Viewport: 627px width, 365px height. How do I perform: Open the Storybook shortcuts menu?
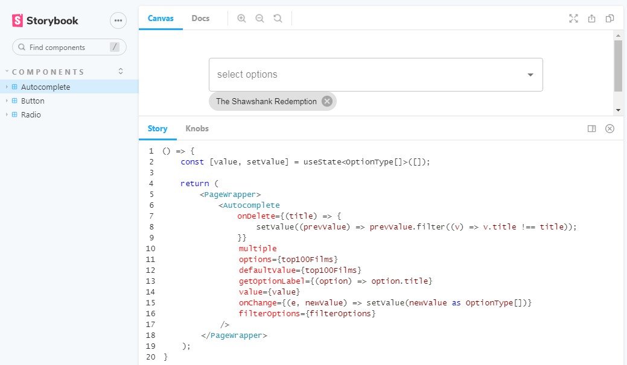click(x=118, y=20)
